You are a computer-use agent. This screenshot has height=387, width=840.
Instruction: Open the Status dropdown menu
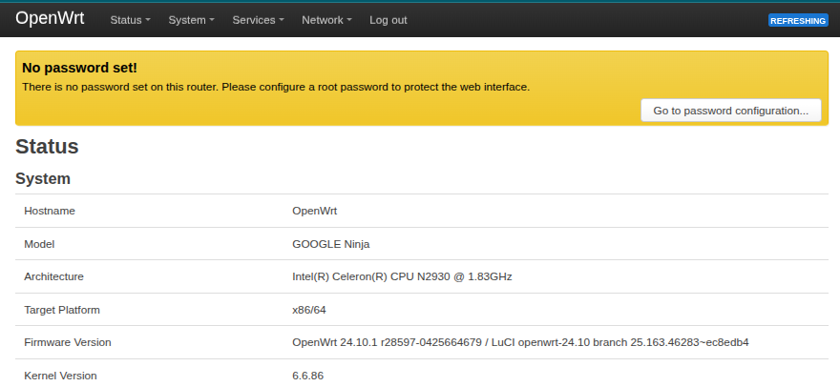[x=130, y=20]
